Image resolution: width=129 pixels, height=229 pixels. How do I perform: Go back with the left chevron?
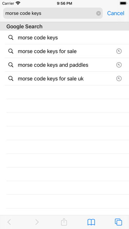pyautogui.click(x=9, y=222)
